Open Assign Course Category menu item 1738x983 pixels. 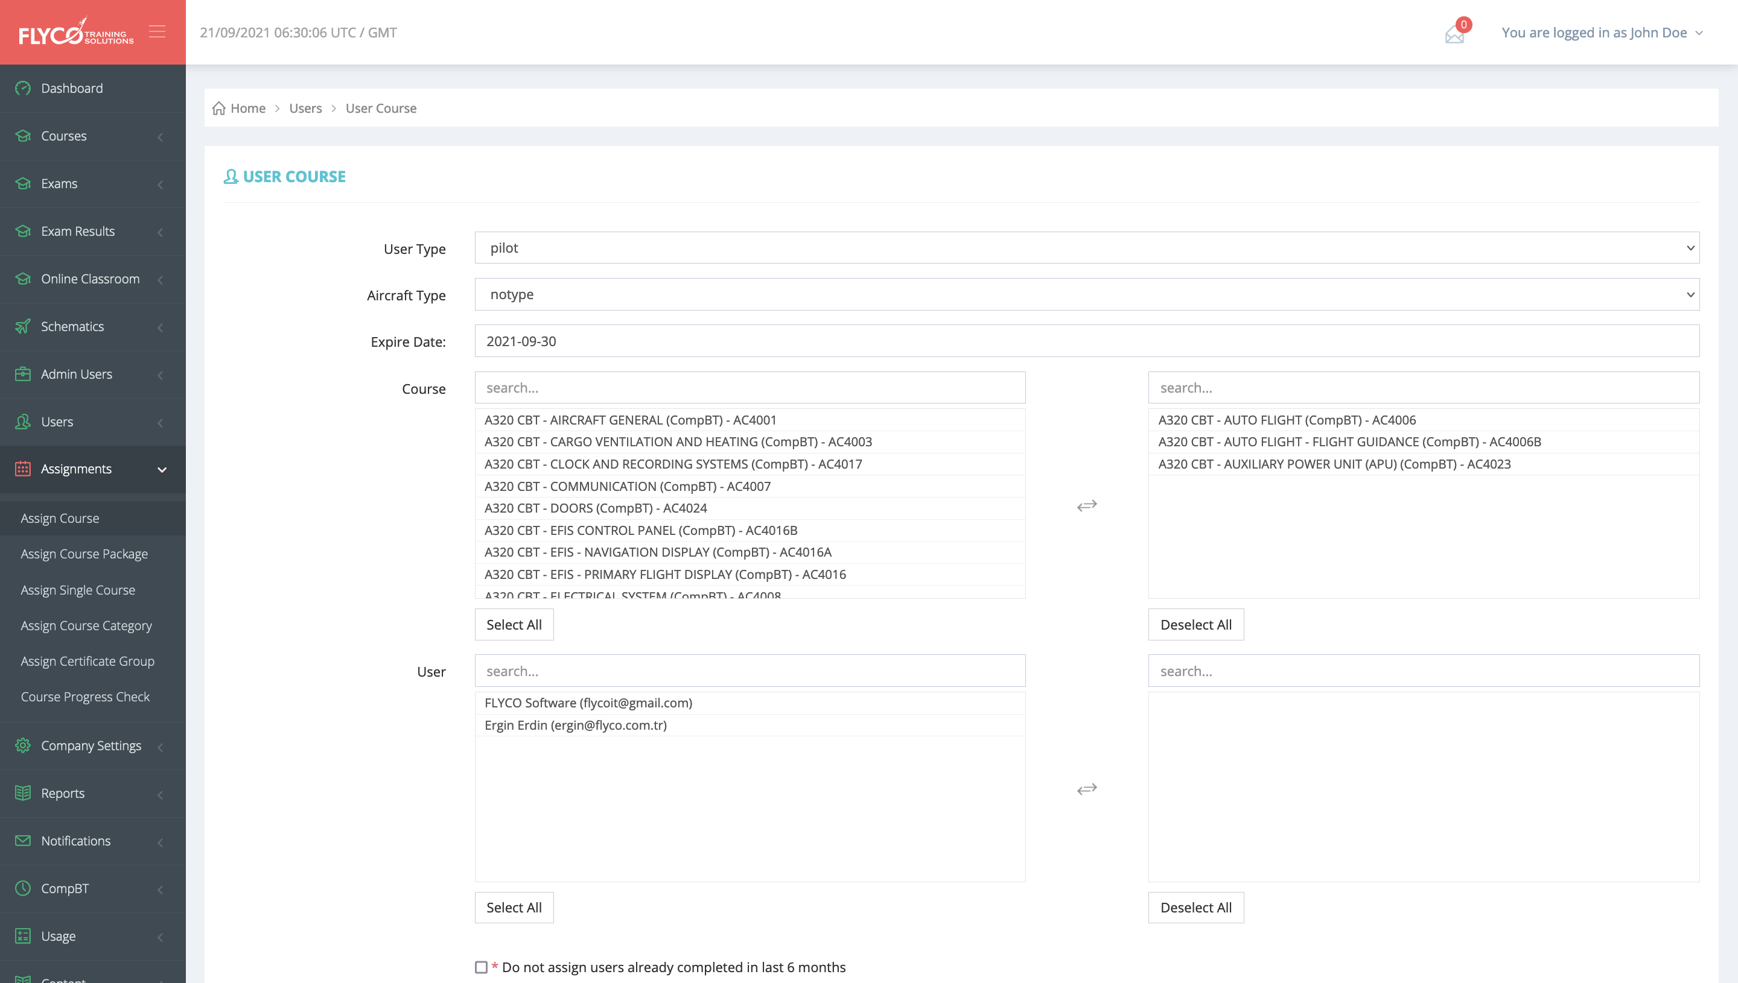point(86,625)
